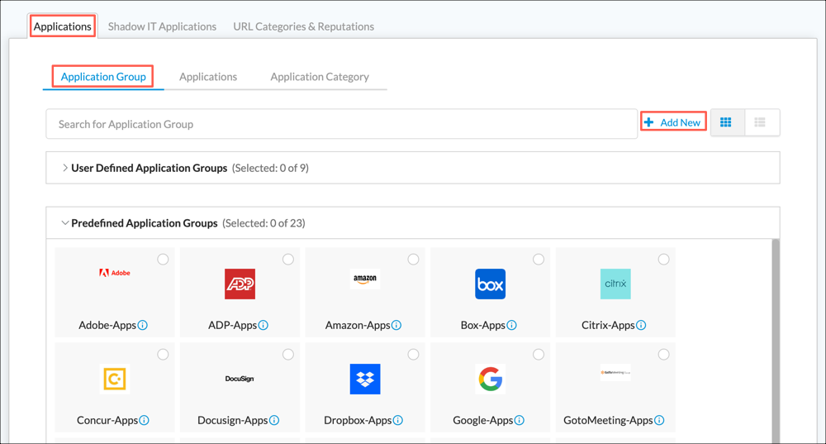Viewport: 826px width, 444px height.
Task: Click the Search for Application Group field
Action: [x=342, y=124]
